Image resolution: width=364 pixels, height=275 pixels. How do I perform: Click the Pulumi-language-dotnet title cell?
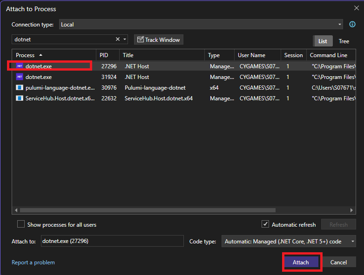[x=155, y=88]
